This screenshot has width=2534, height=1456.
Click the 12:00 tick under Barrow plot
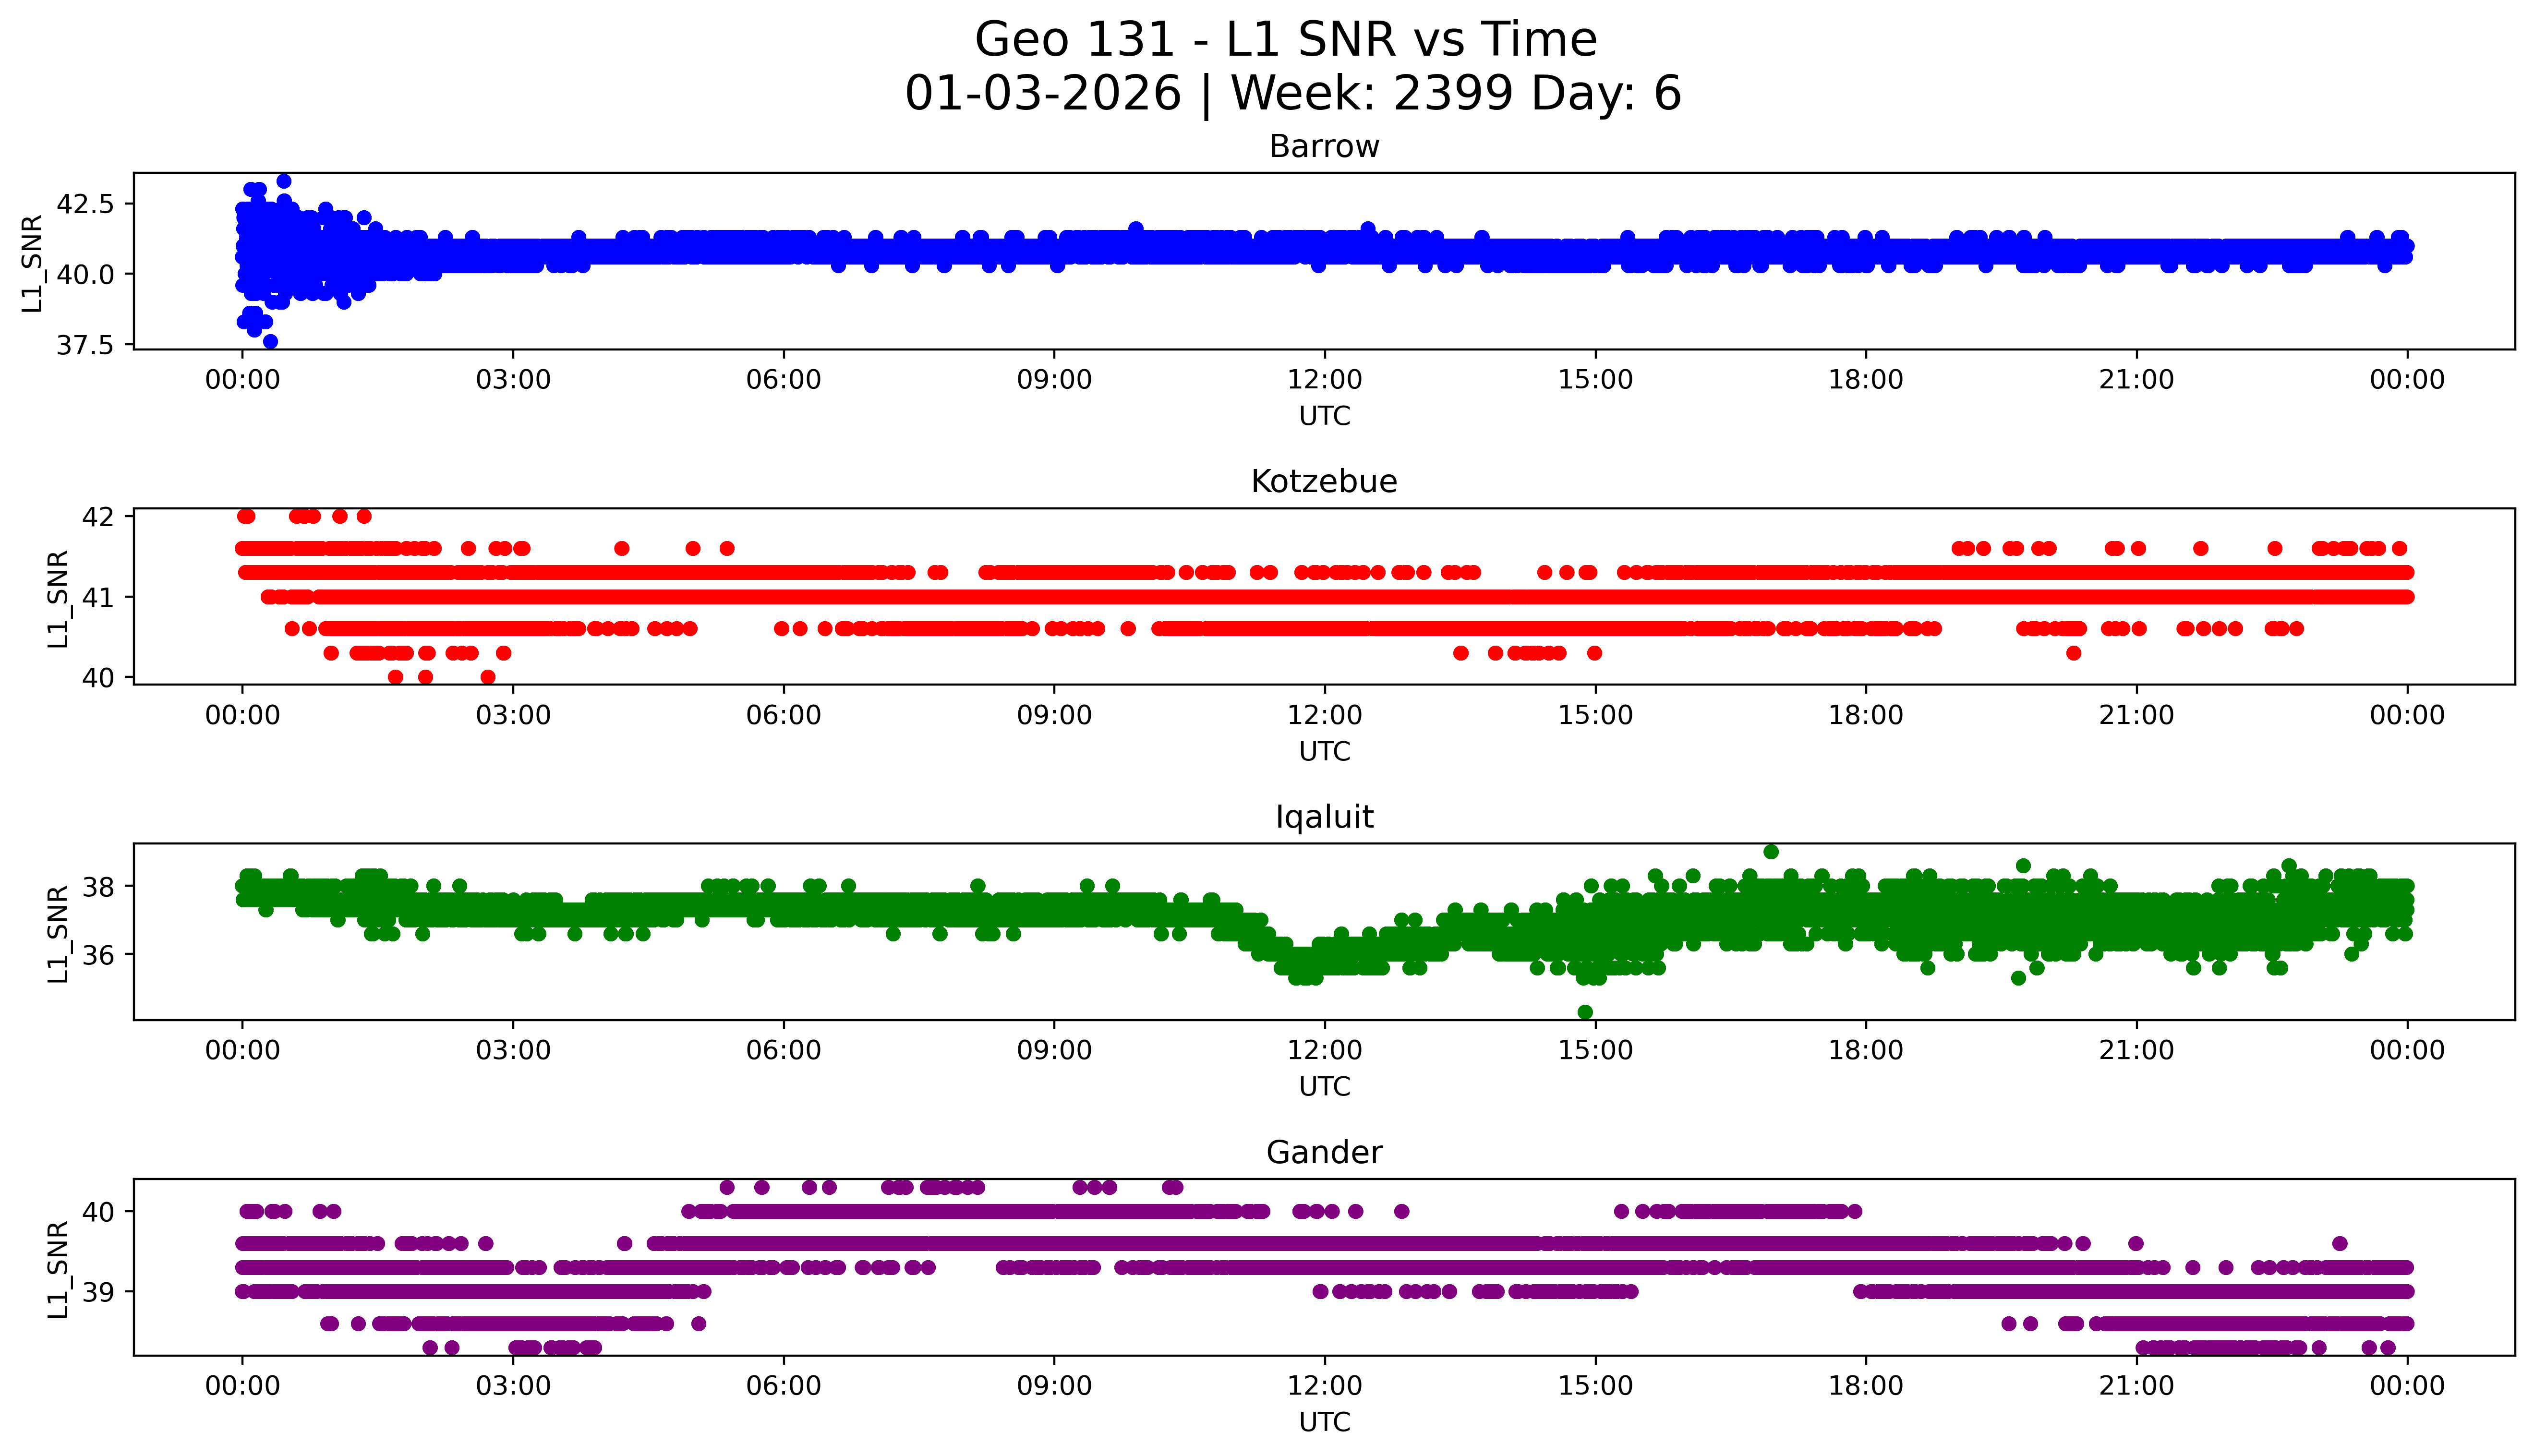coord(1324,380)
